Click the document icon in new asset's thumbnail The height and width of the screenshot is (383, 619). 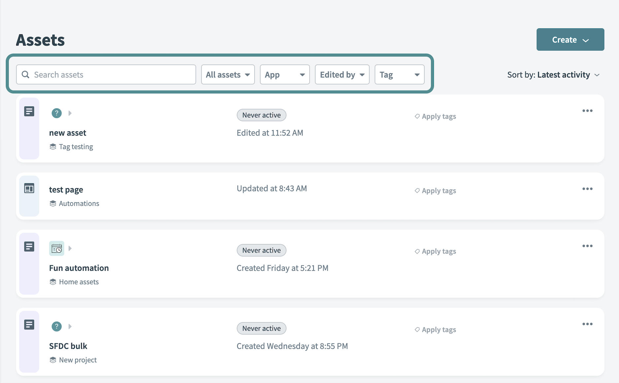click(x=29, y=111)
